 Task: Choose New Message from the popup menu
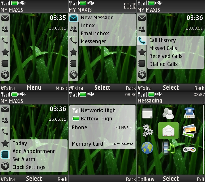97,18
